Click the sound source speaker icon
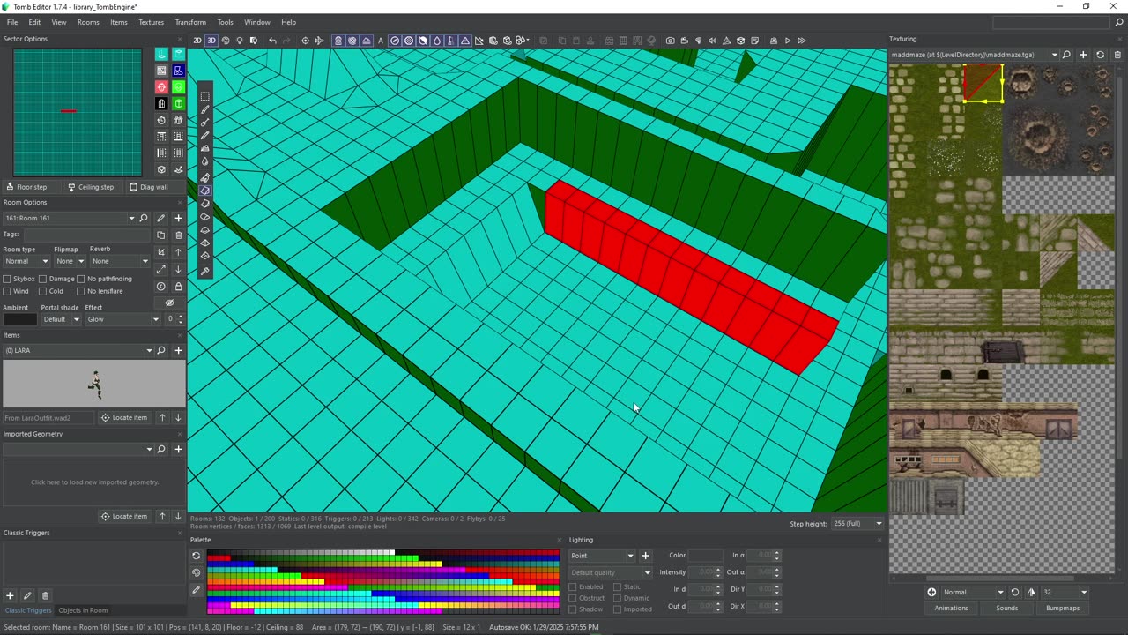 coord(713,41)
